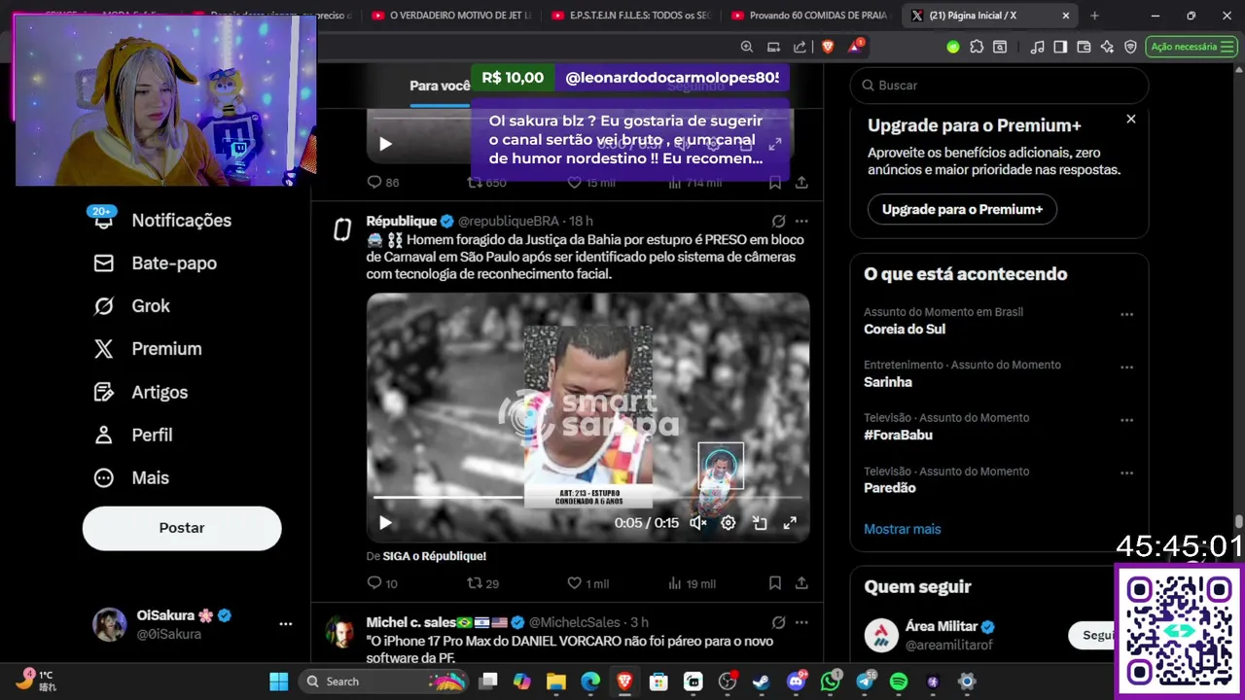Click Brave Shields lion icon
The width and height of the screenshot is (1245, 700).
pyautogui.click(x=828, y=47)
